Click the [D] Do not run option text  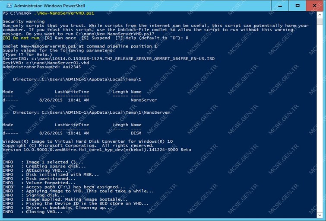pos(21,38)
